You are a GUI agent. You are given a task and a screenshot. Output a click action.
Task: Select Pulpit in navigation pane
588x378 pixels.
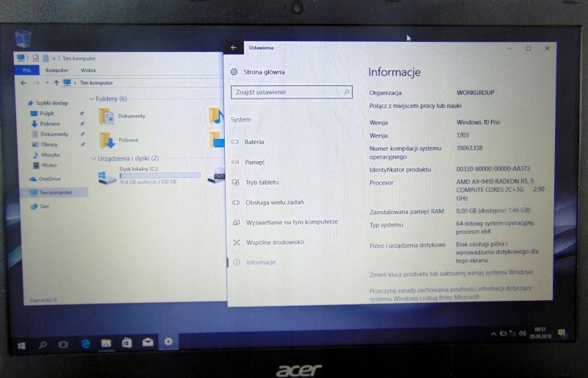pyautogui.click(x=46, y=113)
